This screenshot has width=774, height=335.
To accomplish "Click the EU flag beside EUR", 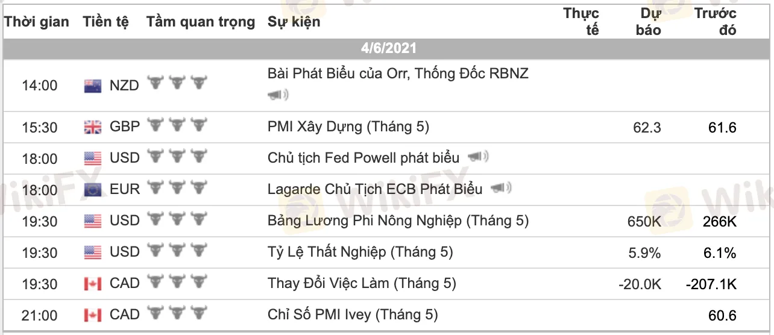I will pos(93,190).
